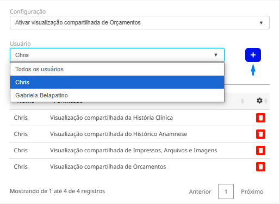The height and width of the screenshot is (204, 280).
Task: Click the Usuário dropdown arrow
Action: (x=216, y=55)
